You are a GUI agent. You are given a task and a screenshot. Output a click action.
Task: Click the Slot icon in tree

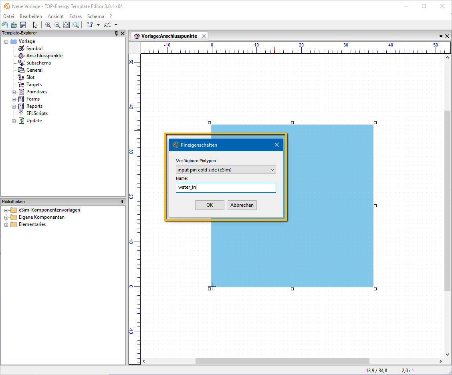[x=21, y=77]
